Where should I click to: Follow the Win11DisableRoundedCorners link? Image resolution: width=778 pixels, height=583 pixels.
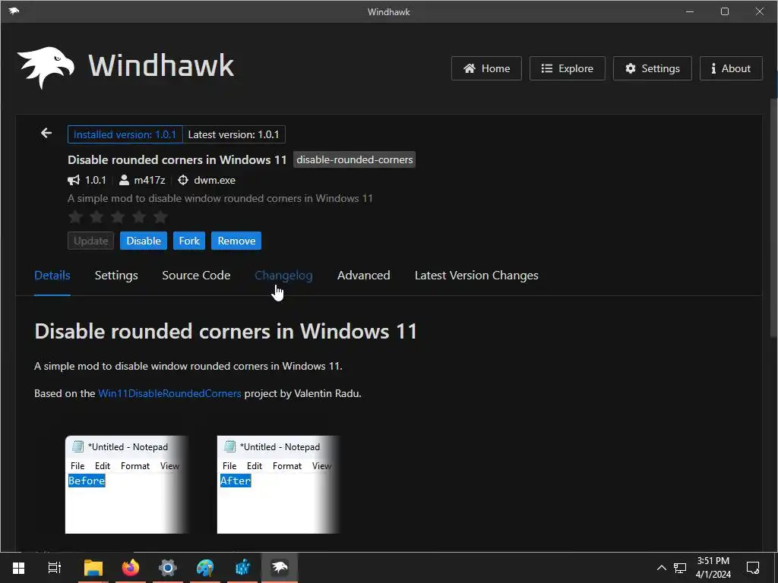pyautogui.click(x=169, y=394)
